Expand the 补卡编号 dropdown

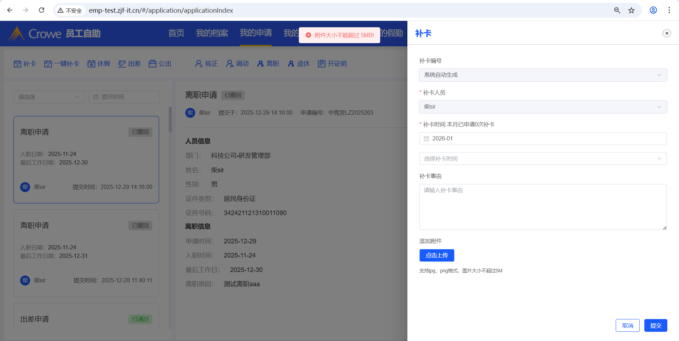tap(543, 75)
